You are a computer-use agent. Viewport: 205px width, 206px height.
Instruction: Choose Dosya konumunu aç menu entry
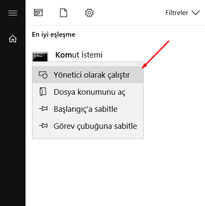(88, 92)
